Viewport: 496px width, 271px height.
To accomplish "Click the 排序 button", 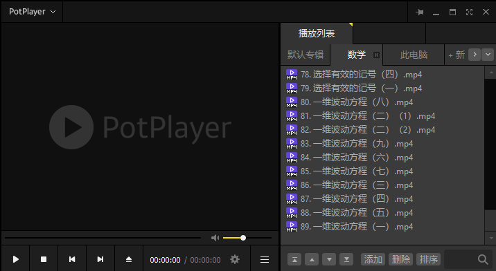I will [x=429, y=259].
